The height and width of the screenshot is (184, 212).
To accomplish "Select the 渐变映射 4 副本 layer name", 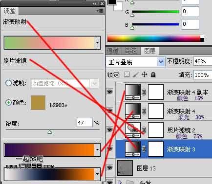I will [x=188, y=92].
